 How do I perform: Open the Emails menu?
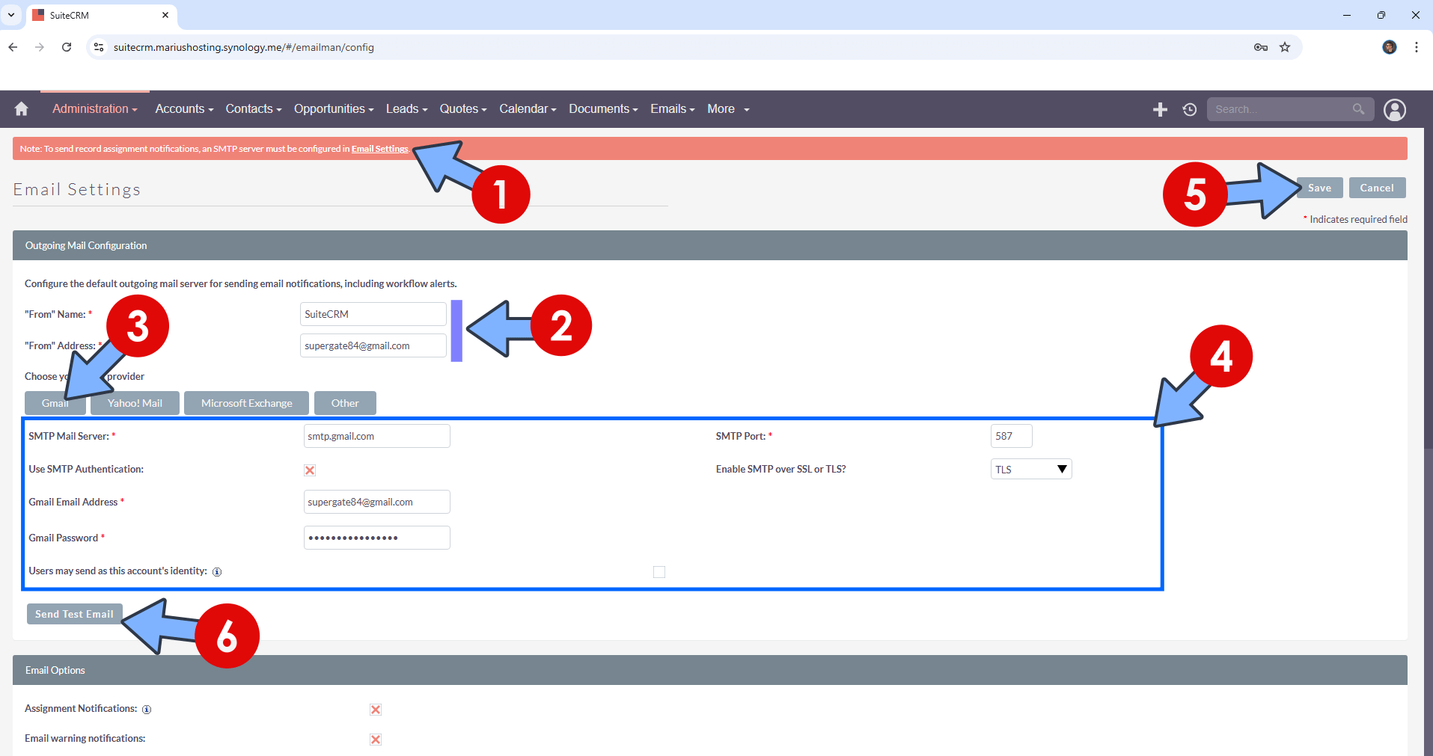click(x=673, y=109)
